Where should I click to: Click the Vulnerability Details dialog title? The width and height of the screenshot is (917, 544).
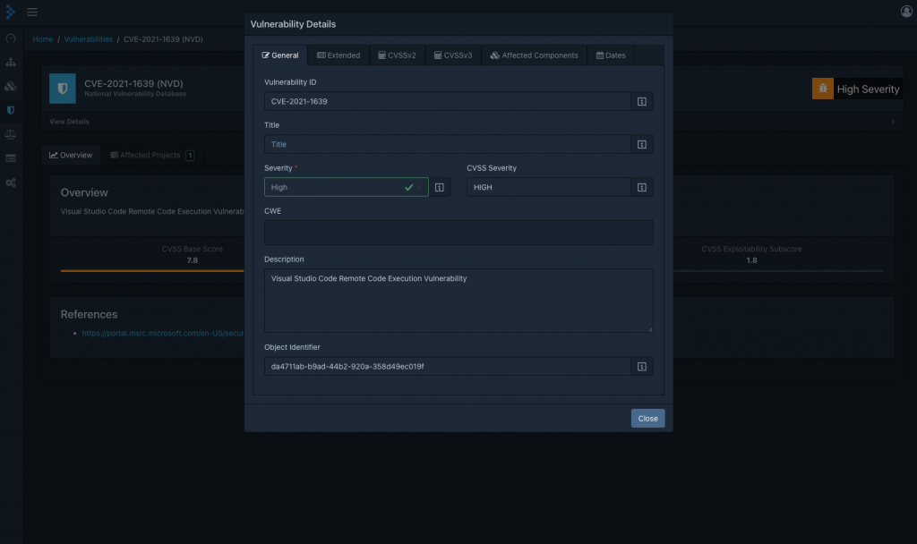coord(293,24)
